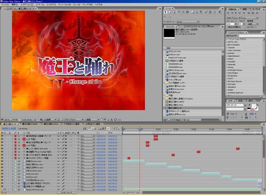Click the Switches/Modes toggle button

[x=66, y=193]
